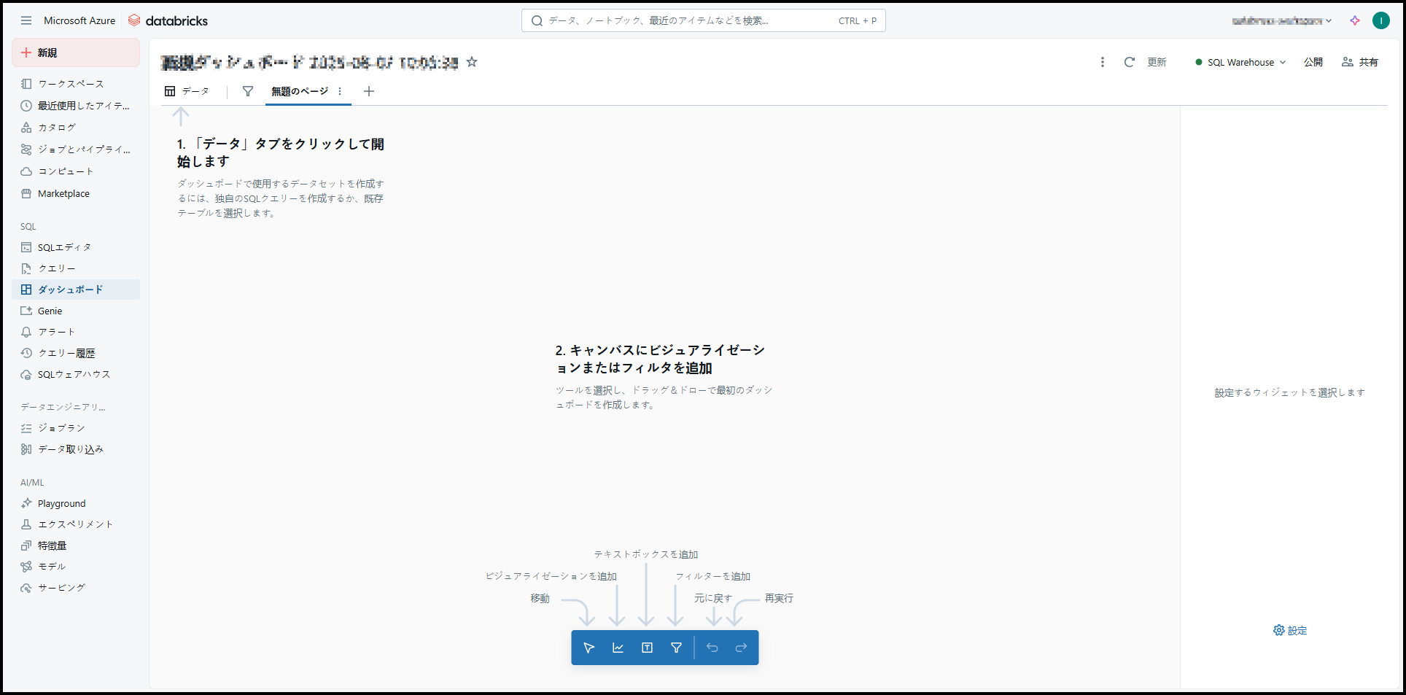The image size is (1406, 695).
Task: Open アラート in sidebar
Action: click(x=76, y=332)
